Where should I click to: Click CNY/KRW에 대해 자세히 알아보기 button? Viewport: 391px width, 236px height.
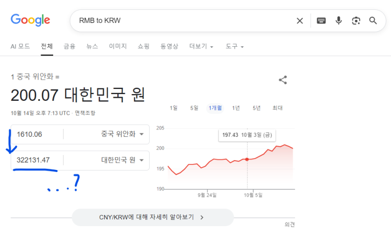153,217
